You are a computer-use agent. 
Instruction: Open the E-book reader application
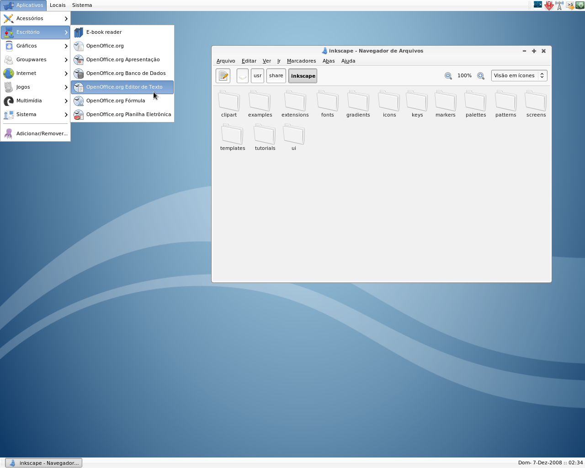click(x=122, y=32)
